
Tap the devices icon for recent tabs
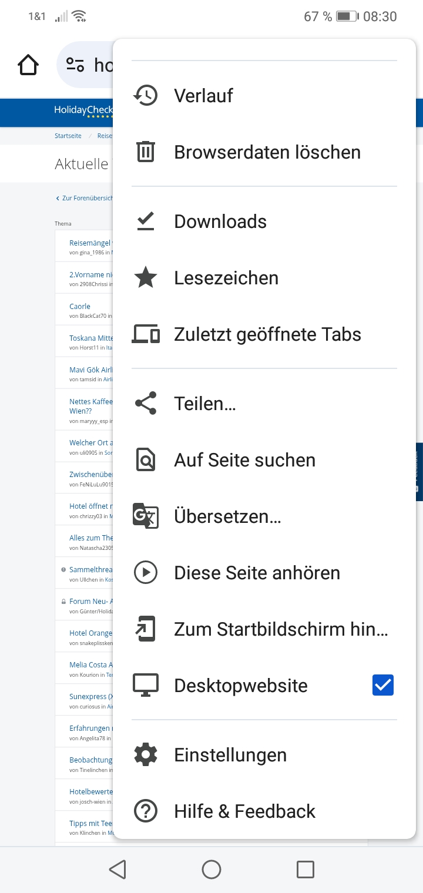point(146,334)
